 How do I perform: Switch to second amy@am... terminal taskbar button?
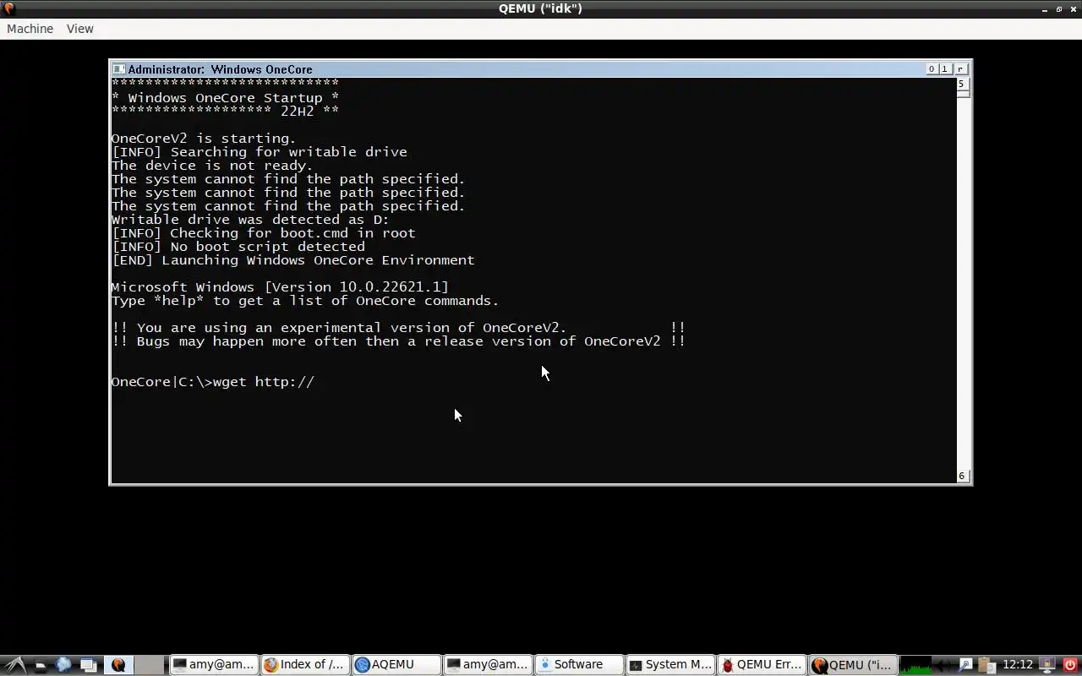coord(487,665)
